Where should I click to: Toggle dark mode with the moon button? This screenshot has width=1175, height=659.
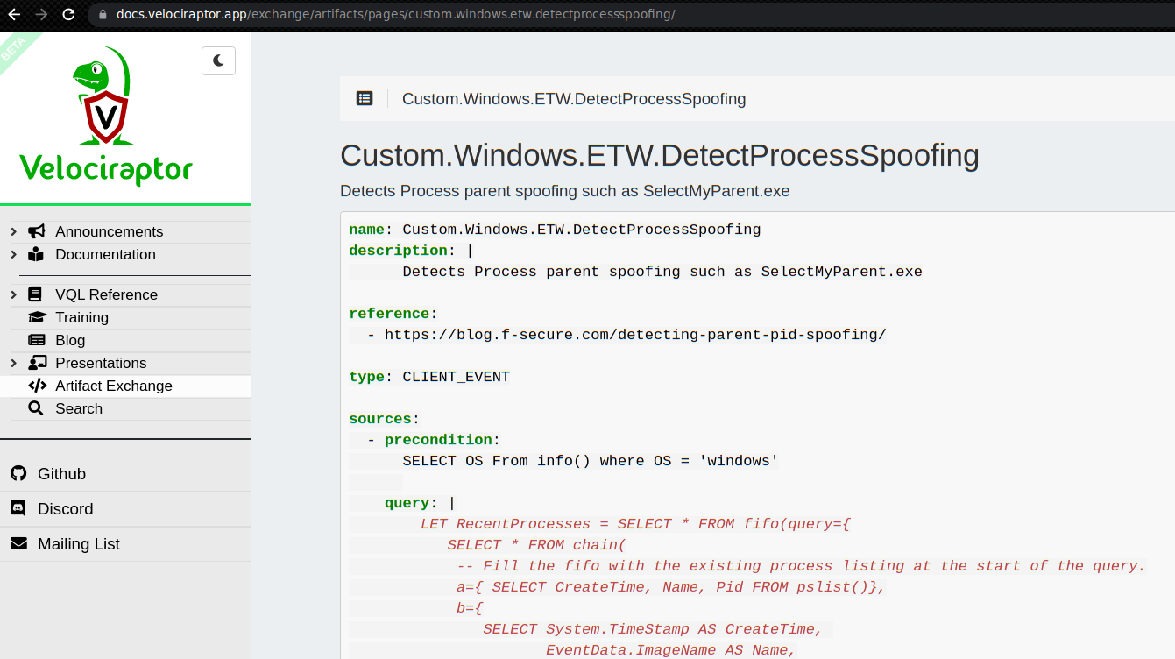(218, 60)
